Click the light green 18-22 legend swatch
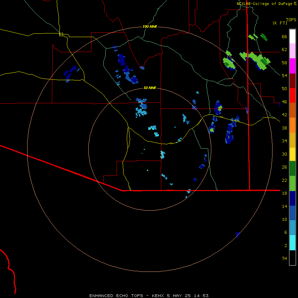 [x=292, y=183]
